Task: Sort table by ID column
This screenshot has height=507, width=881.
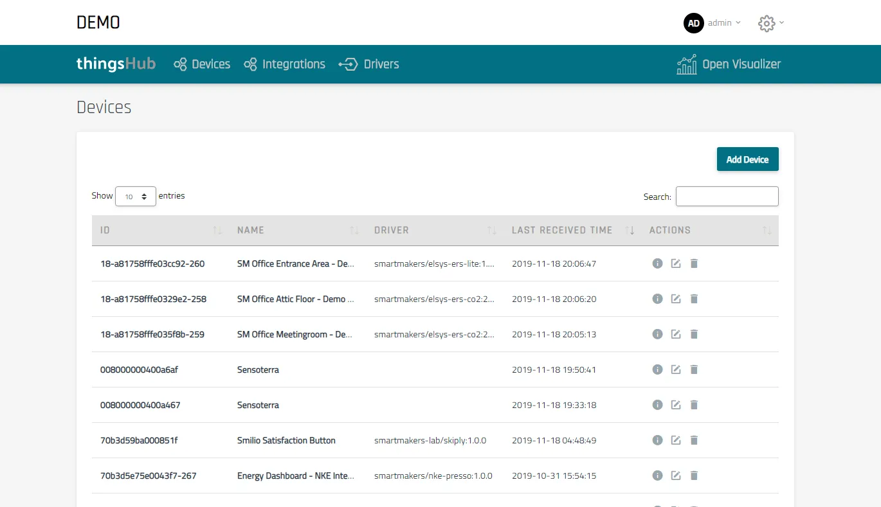Action: coord(160,230)
